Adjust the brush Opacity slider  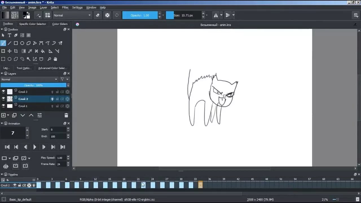click(140, 15)
